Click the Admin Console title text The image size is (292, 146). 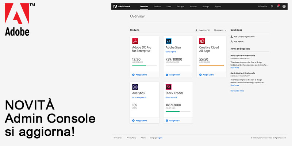[x=124, y=6]
